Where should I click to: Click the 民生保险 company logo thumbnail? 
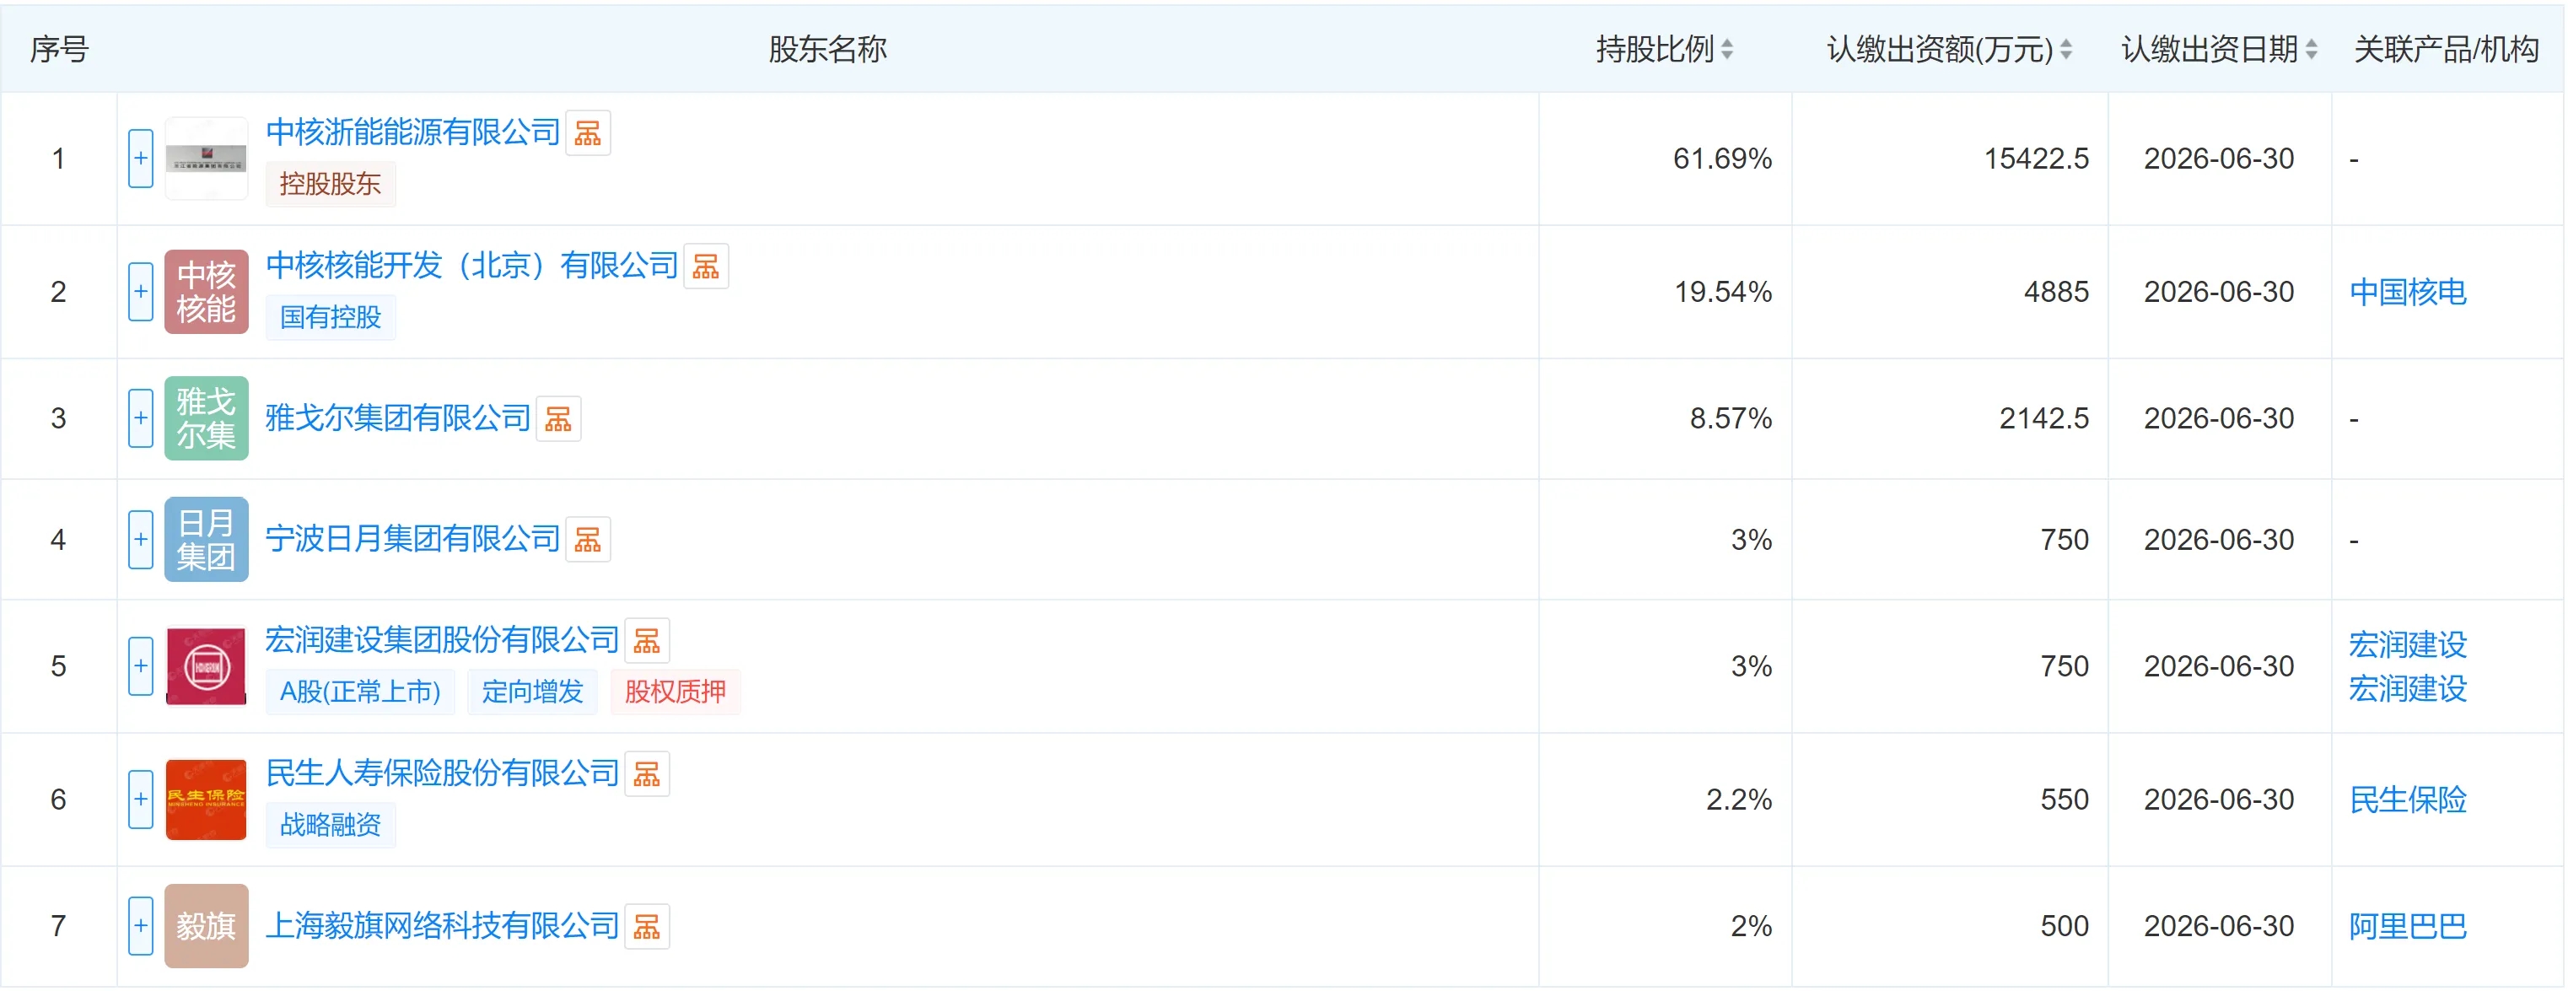pos(207,800)
